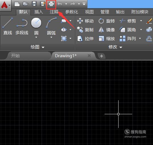Image resolution: width=153 pixels, height=145 pixels.
Task: Click the 移动 move tool
Action: [85, 21]
